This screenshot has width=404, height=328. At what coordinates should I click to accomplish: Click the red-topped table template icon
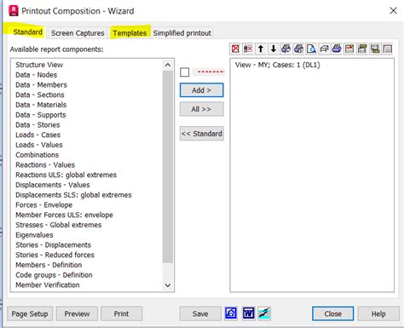349,49
